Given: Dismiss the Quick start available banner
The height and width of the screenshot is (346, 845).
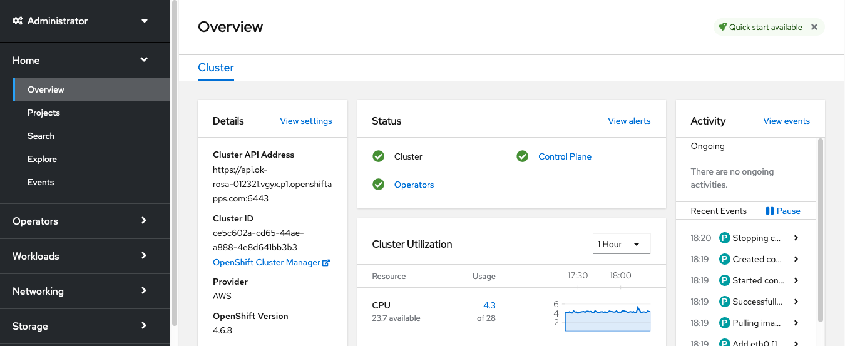Looking at the screenshot, I should click(814, 27).
